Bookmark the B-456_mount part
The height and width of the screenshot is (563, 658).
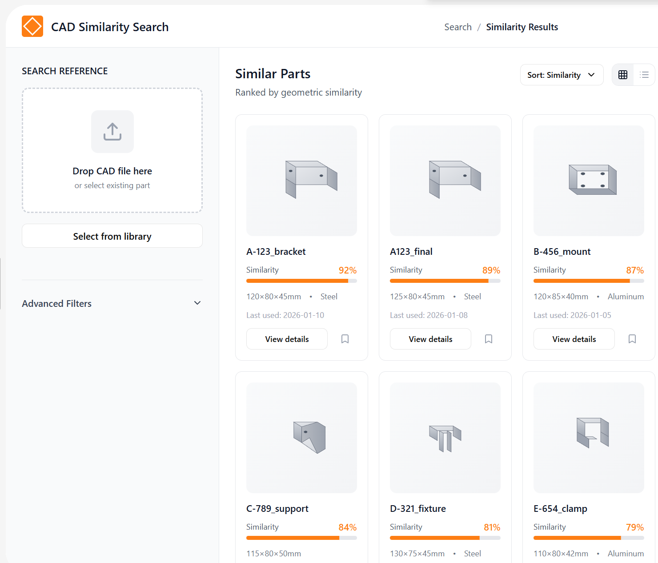(632, 339)
